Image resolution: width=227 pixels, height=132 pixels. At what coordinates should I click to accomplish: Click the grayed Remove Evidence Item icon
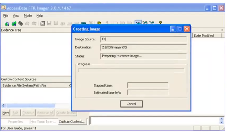click(27, 23)
